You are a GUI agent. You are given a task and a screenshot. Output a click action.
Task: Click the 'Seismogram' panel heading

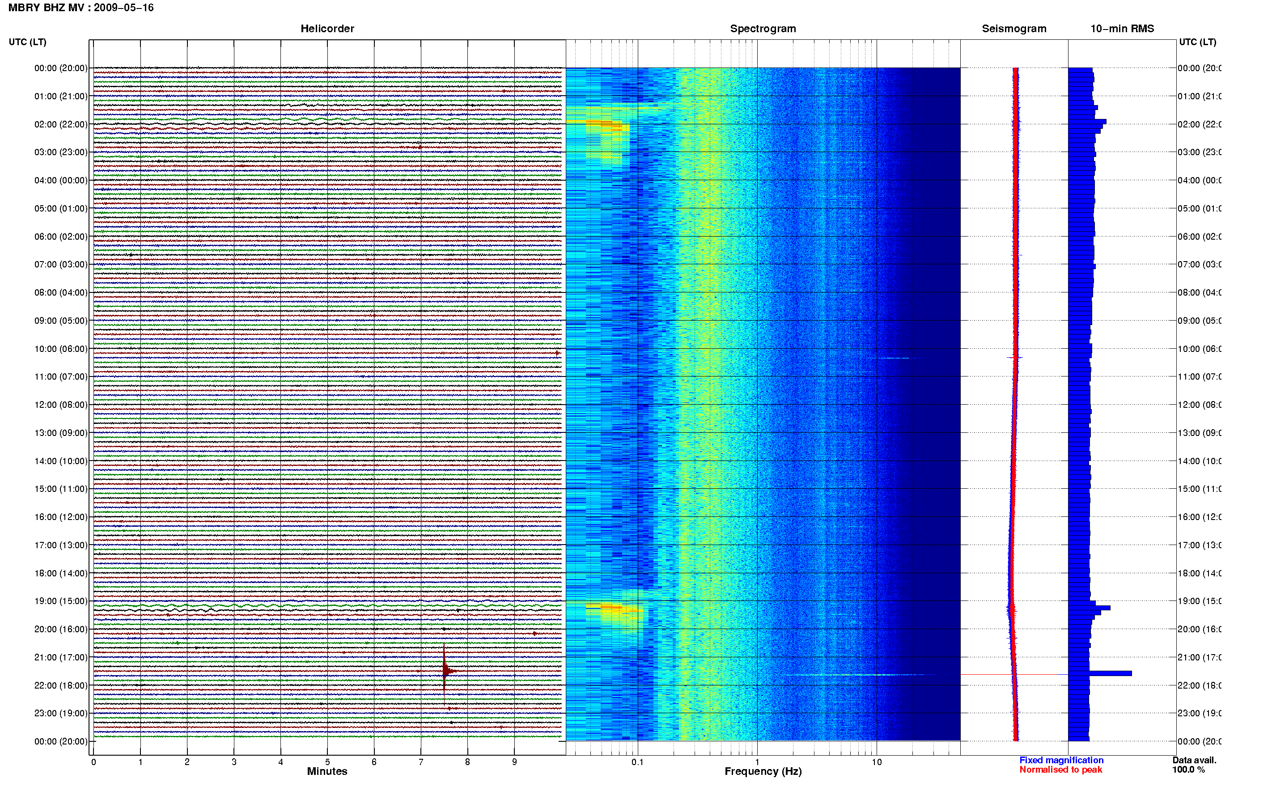click(1014, 29)
